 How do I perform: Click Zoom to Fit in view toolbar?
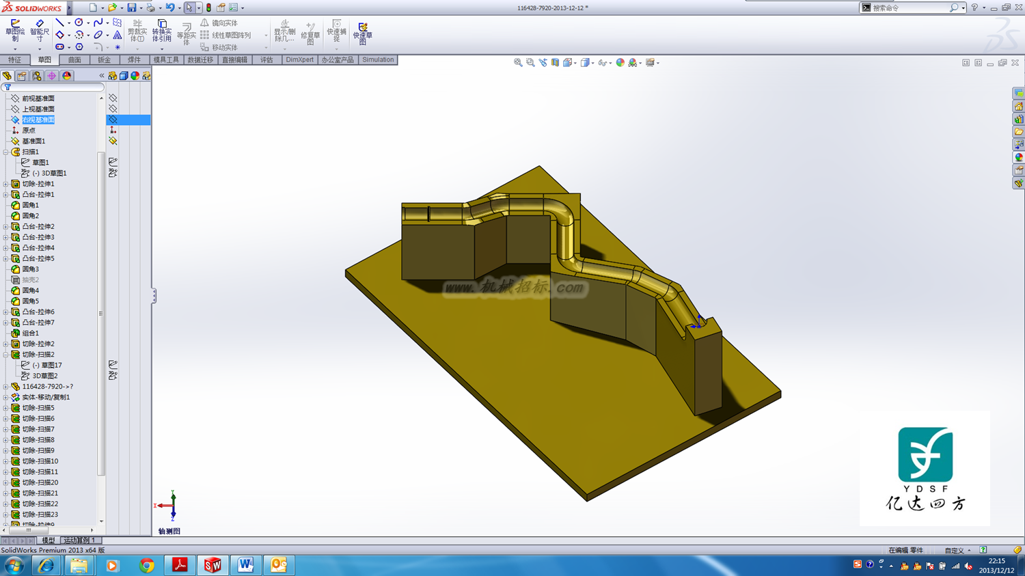click(x=518, y=62)
